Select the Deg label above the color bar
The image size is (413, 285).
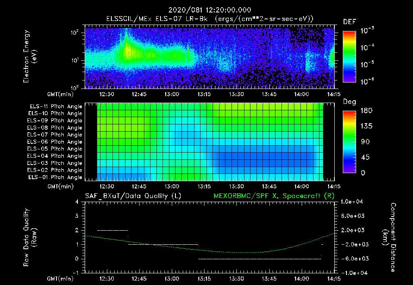(349, 102)
